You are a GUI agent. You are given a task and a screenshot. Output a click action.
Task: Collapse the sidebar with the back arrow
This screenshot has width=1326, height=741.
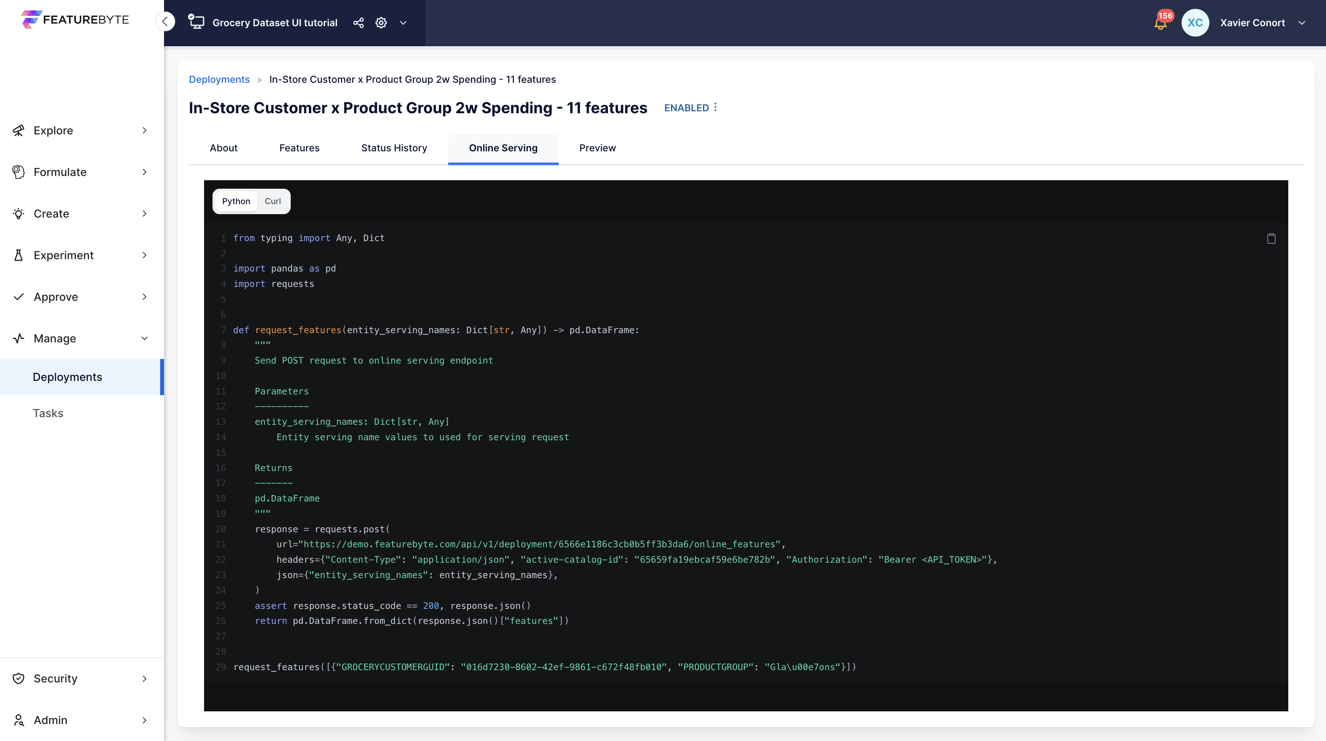[165, 22]
